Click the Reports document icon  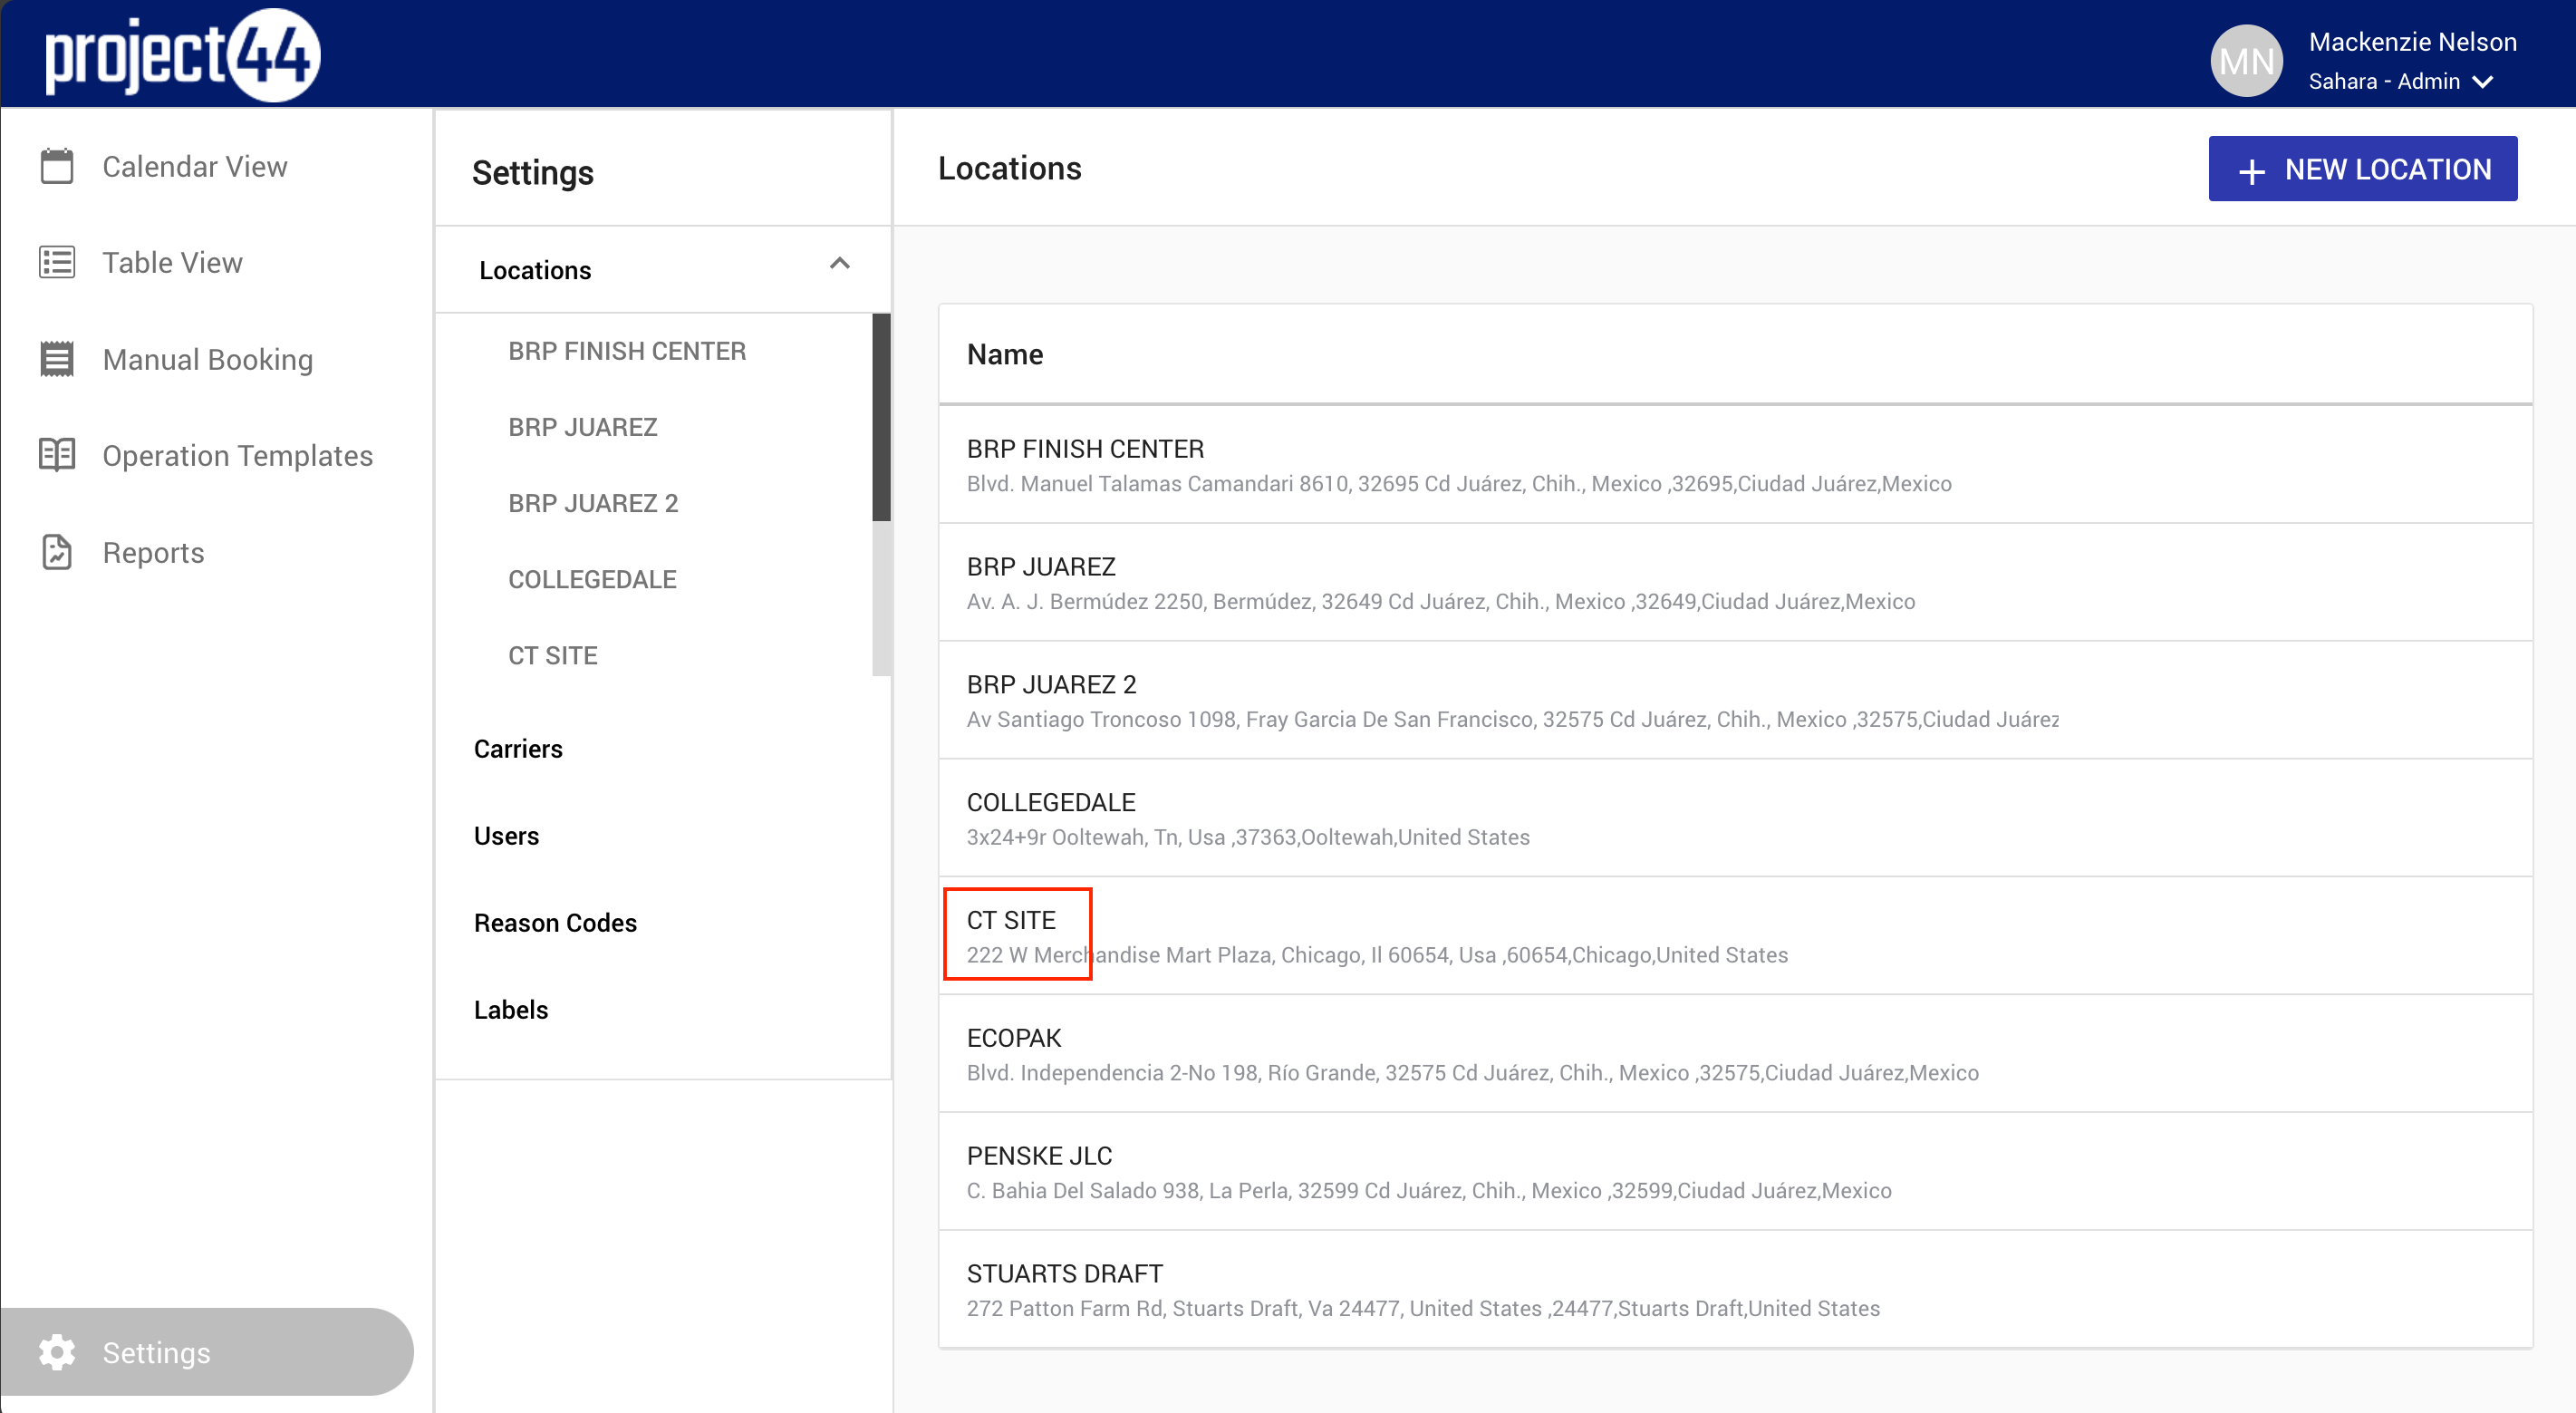tap(57, 552)
